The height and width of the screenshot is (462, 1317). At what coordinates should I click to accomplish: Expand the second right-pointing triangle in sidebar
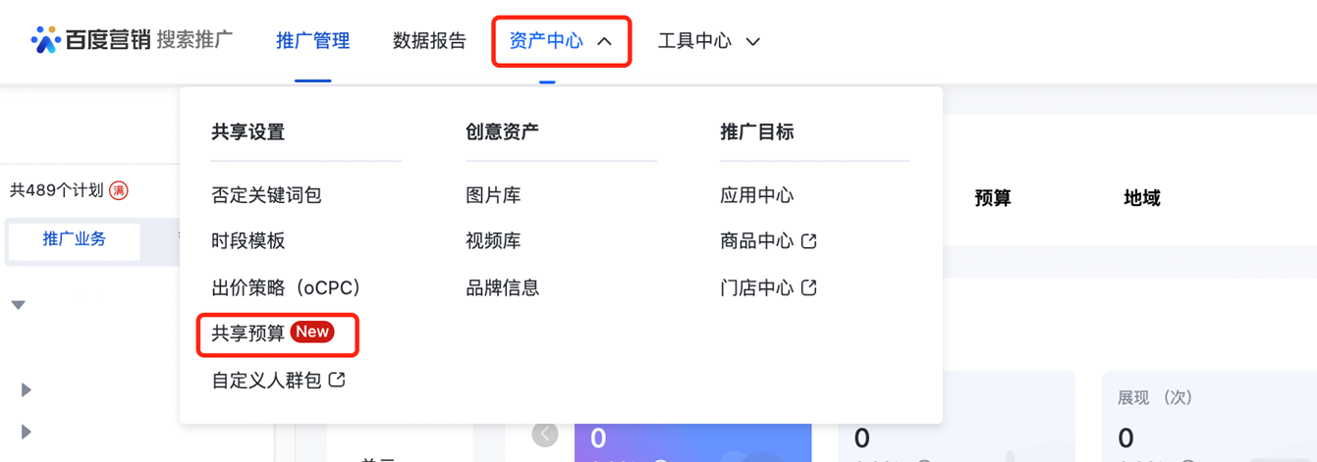coord(27,432)
